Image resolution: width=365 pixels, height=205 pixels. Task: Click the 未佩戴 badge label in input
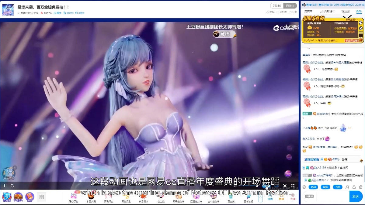[x=309, y=196]
